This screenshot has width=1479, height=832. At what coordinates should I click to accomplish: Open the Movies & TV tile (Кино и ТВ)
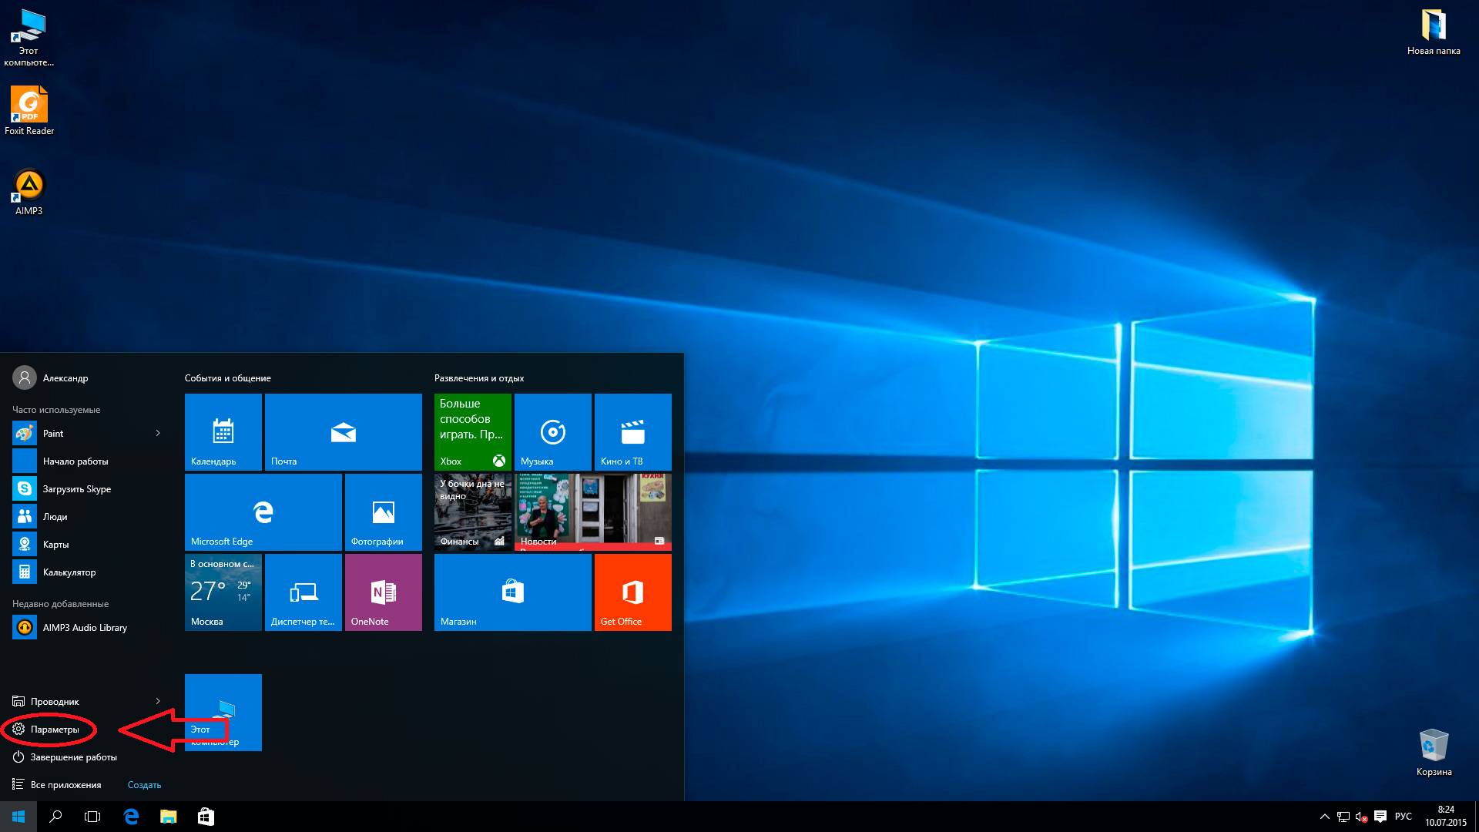click(632, 431)
